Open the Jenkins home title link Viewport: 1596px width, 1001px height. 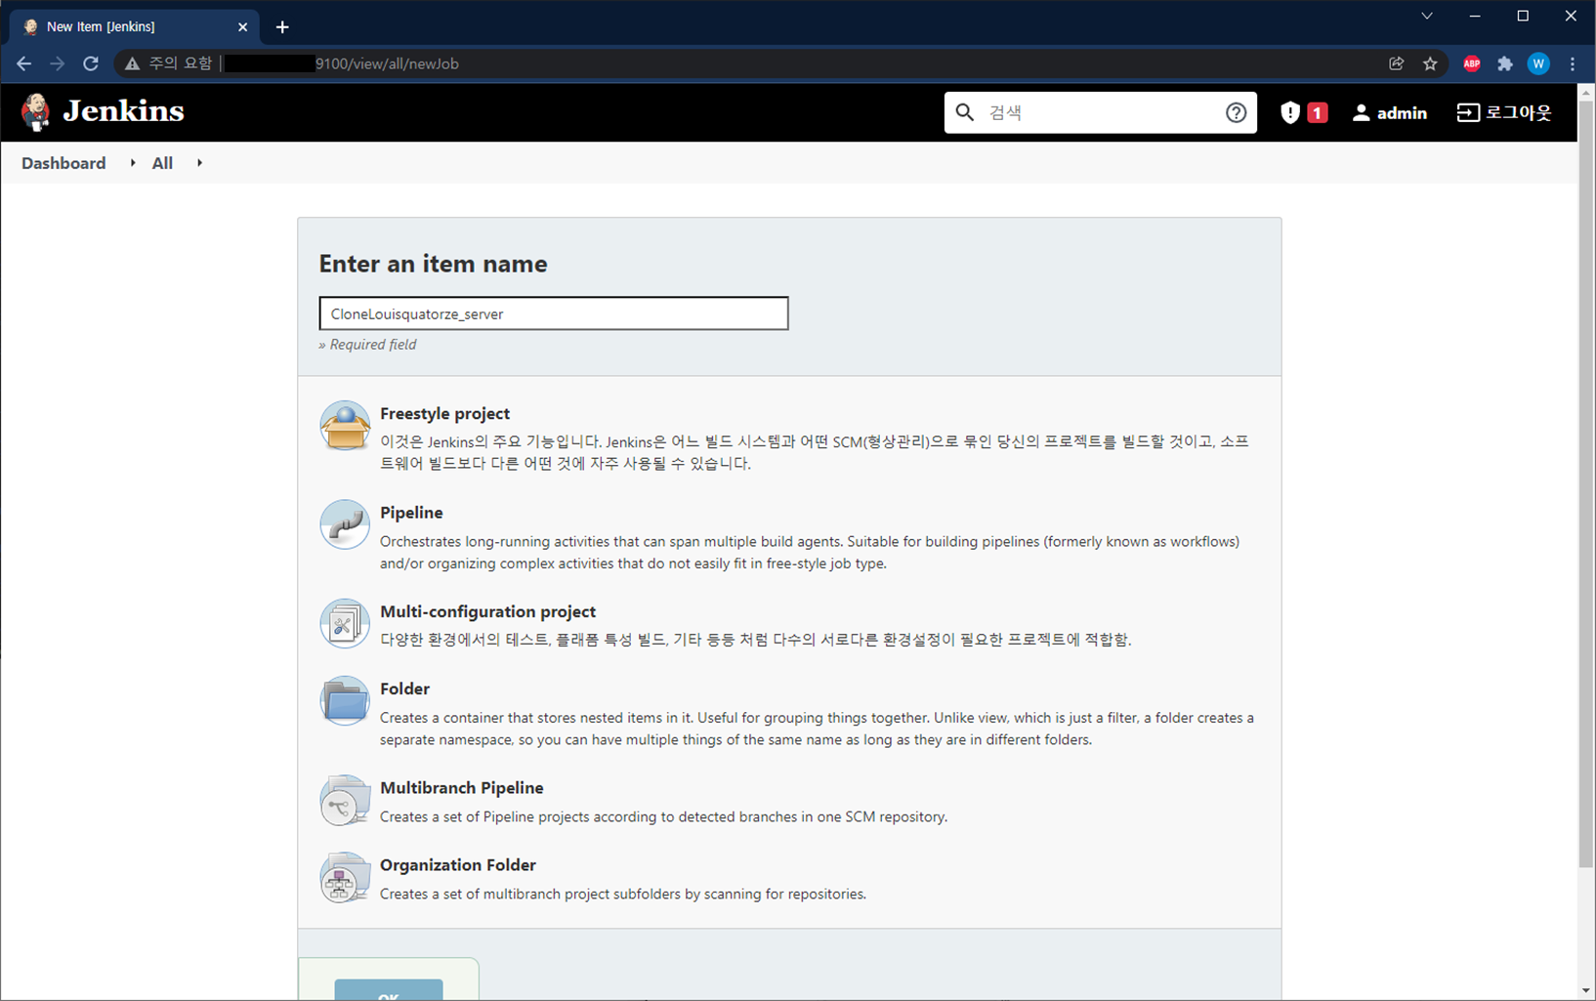[123, 111]
